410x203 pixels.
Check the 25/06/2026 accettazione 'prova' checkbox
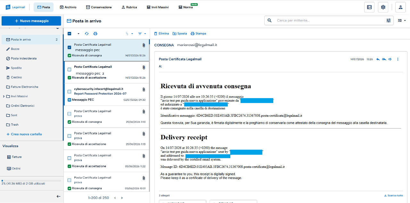(70, 136)
